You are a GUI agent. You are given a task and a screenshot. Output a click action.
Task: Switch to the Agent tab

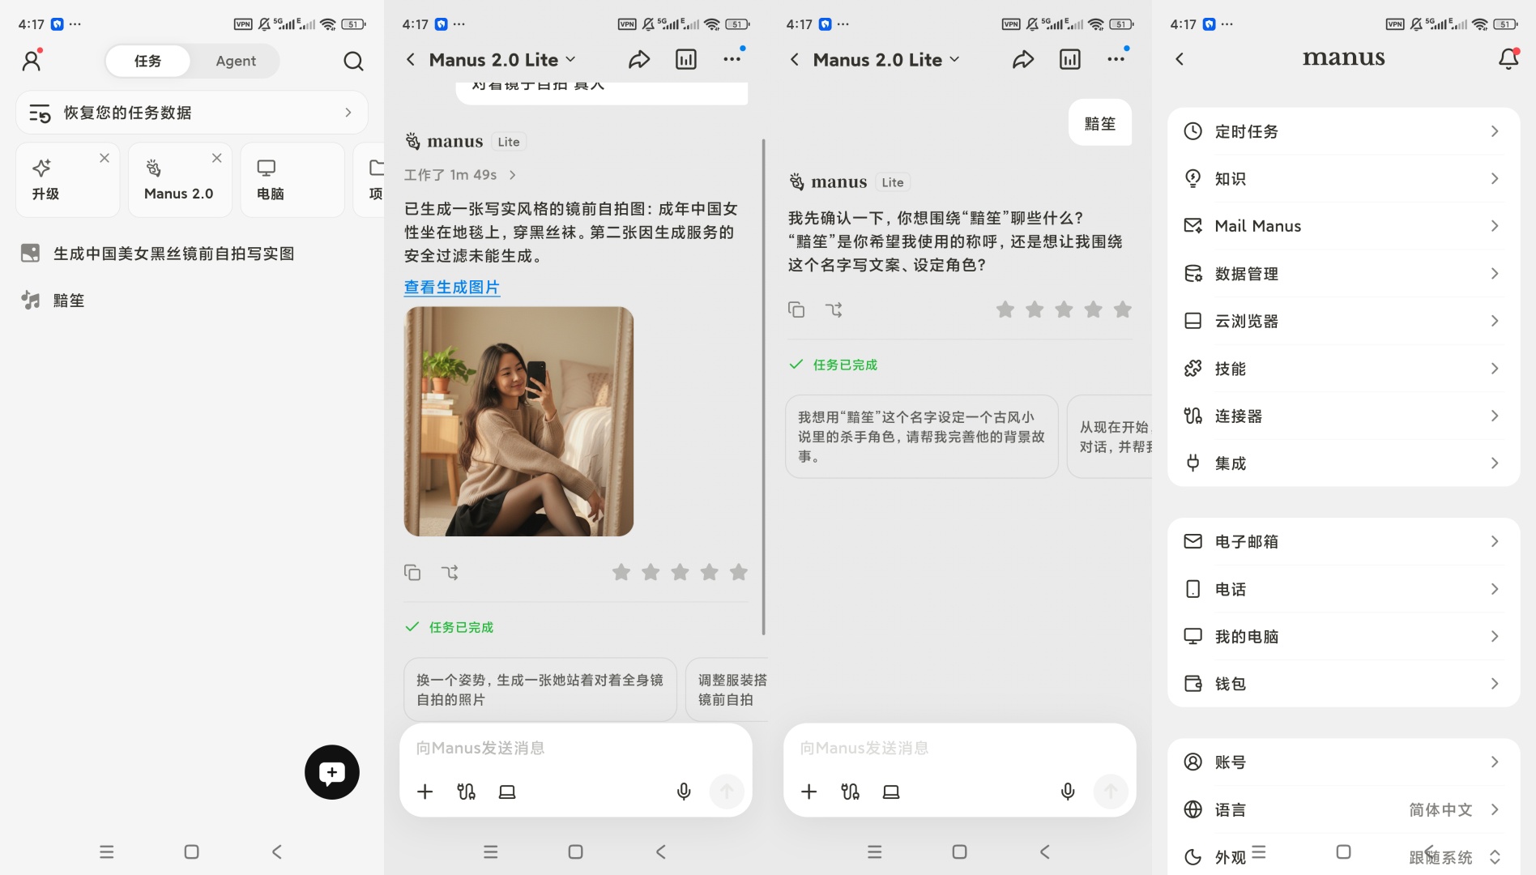[236, 61]
